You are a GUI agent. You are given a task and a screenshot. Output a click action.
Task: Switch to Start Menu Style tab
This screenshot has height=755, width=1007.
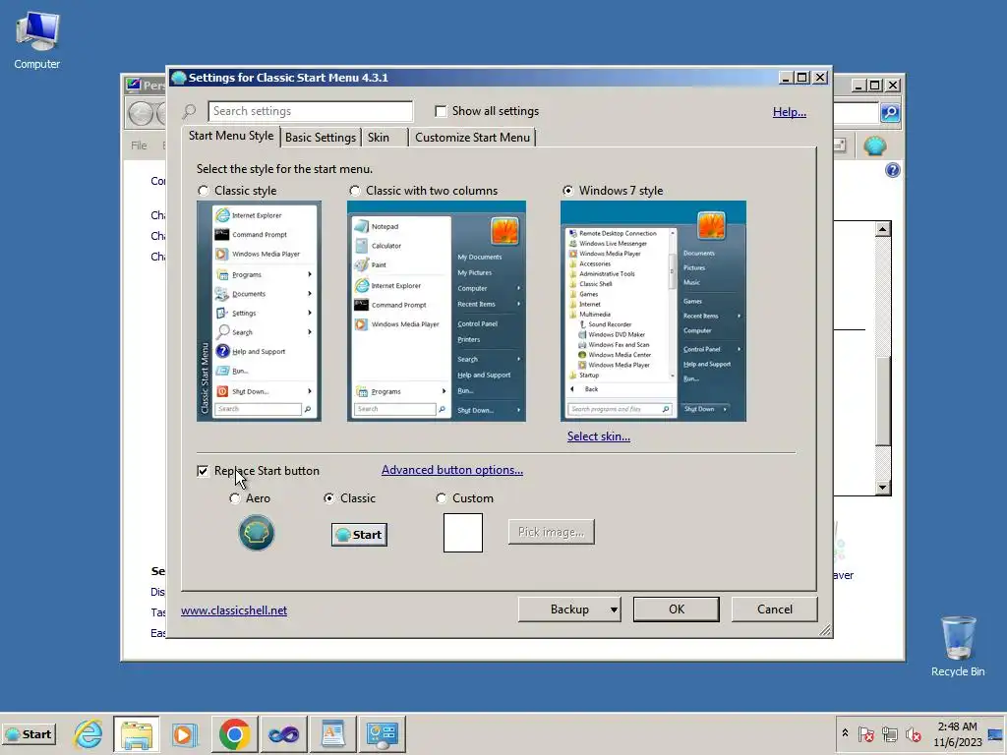pyautogui.click(x=230, y=136)
